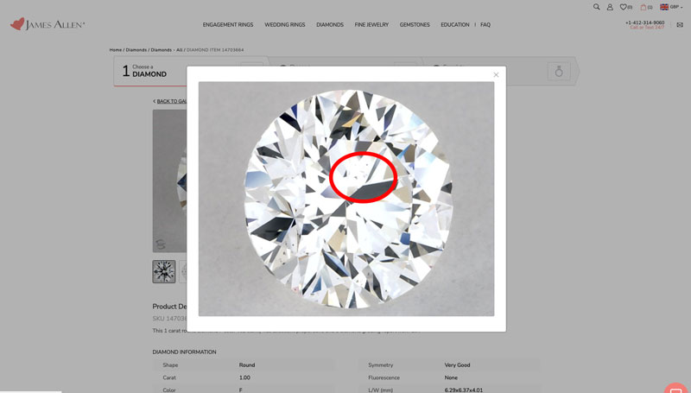The height and width of the screenshot is (393, 691).
Task: Click the email envelope icon
Action: click(680, 25)
